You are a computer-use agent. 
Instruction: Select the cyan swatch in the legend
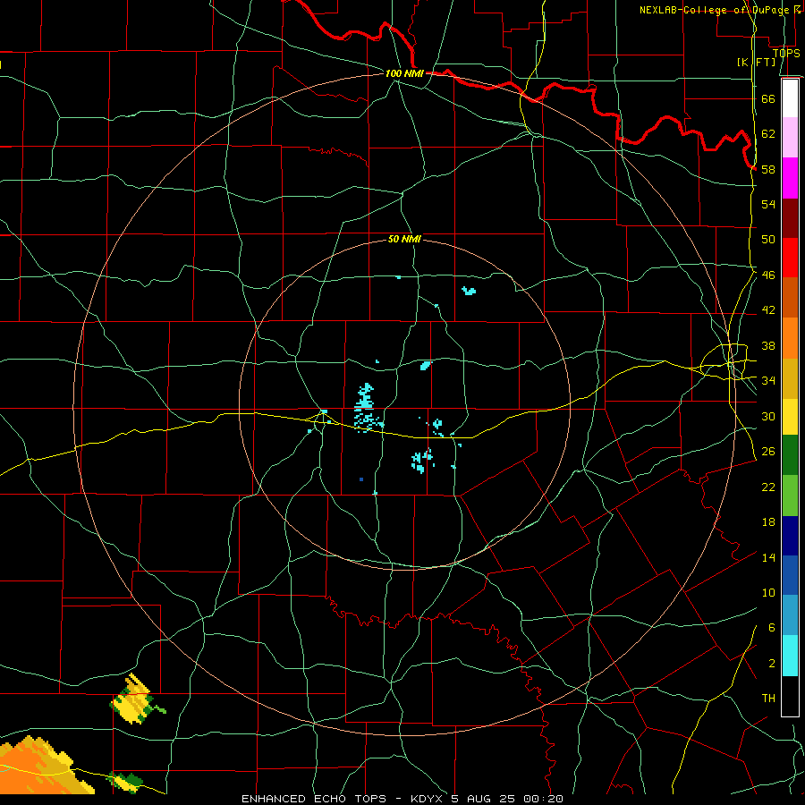(x=790, y=656)
